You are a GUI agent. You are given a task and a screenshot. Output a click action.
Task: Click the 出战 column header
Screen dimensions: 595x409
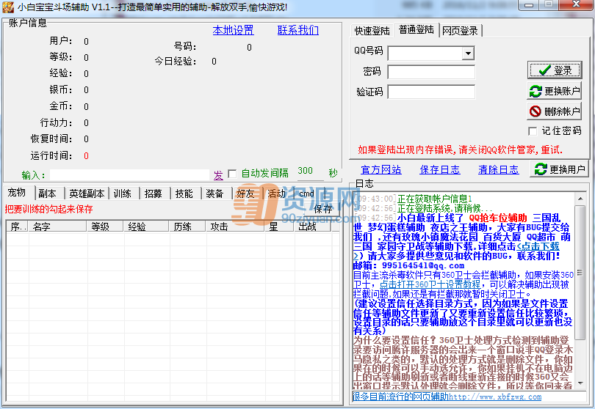[313, 226]
